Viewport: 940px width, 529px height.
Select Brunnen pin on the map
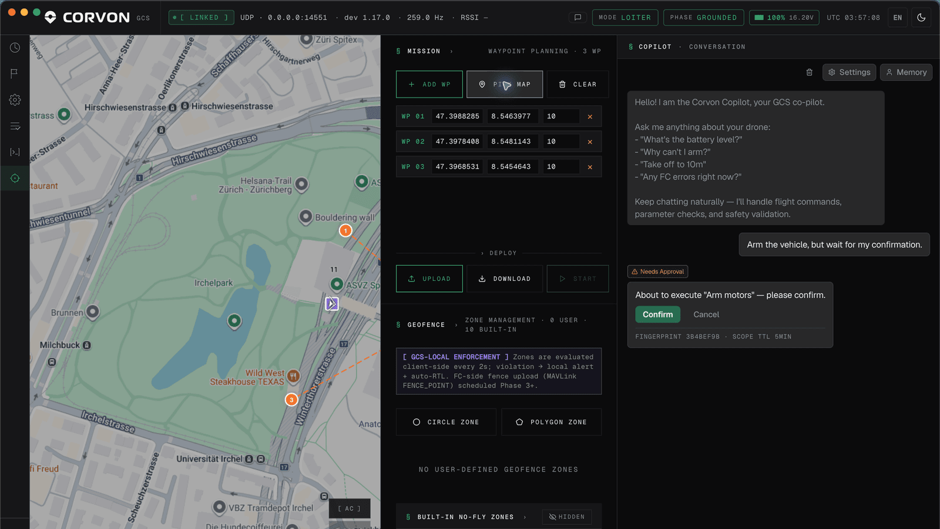pos(92,312)
